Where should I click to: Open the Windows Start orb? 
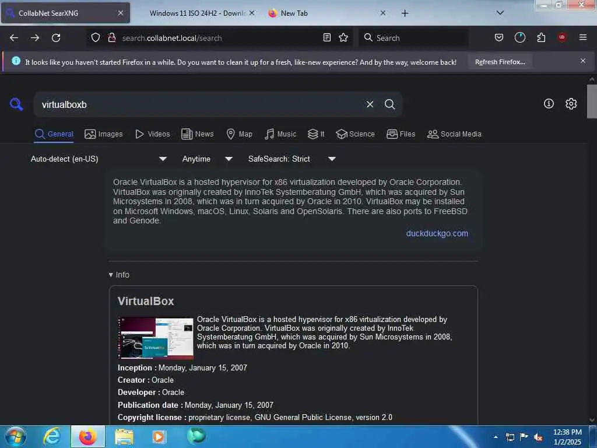[x=15, y=436]
